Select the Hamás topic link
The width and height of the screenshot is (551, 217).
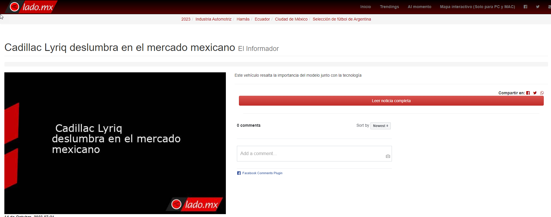(243, 19)
